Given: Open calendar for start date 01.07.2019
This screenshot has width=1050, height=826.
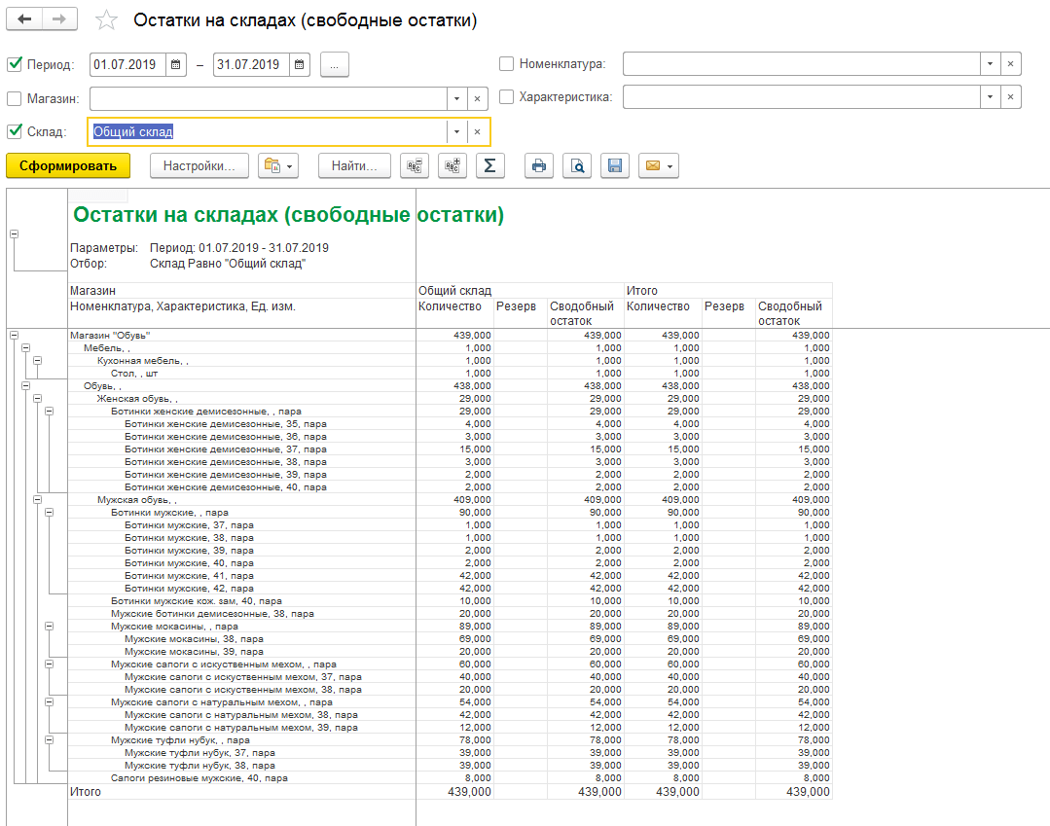Looking at the screenshot, I should coord(175,65).
